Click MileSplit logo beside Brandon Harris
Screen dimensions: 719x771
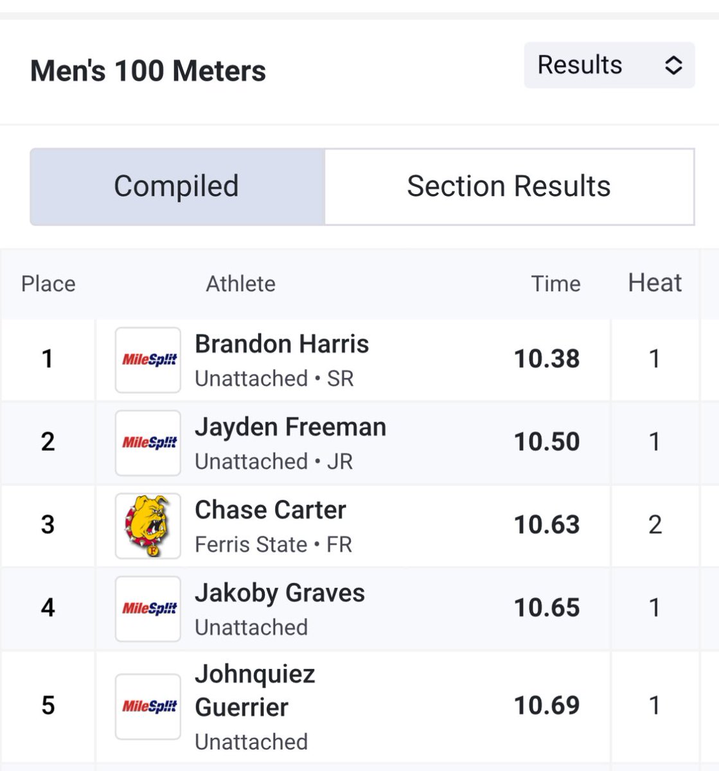point(148,360)
